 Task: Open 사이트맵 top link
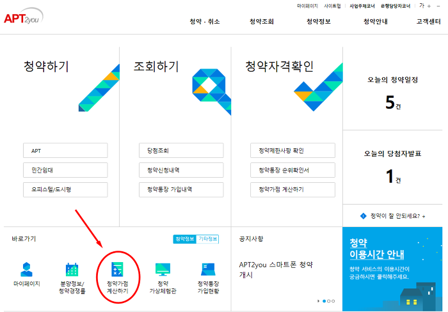tap(332, 6)
